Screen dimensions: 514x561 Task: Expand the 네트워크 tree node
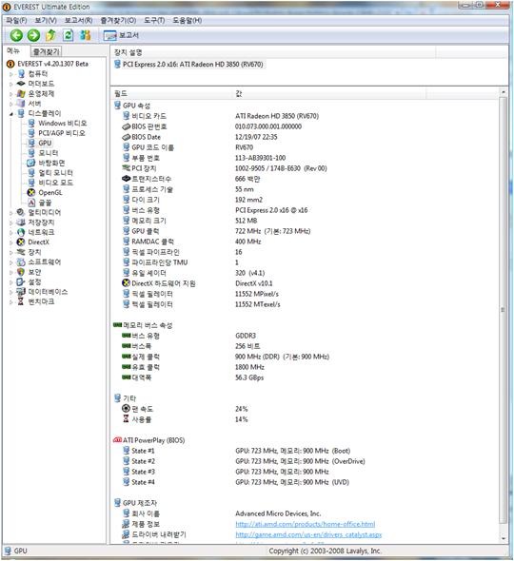(11, 233)
